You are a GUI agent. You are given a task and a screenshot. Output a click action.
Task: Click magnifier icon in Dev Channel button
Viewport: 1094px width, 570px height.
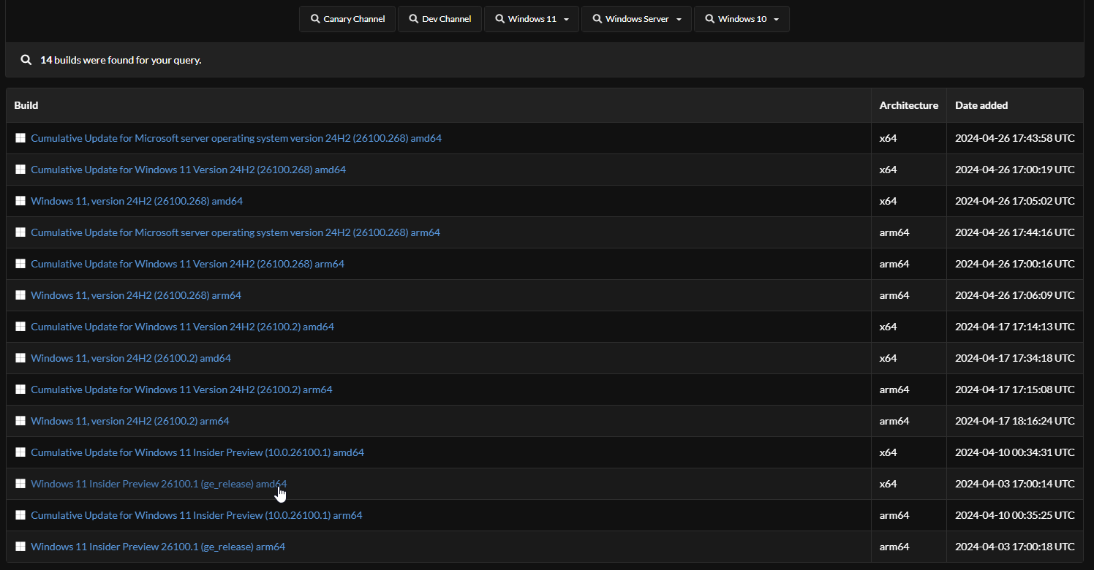[414, 19]
